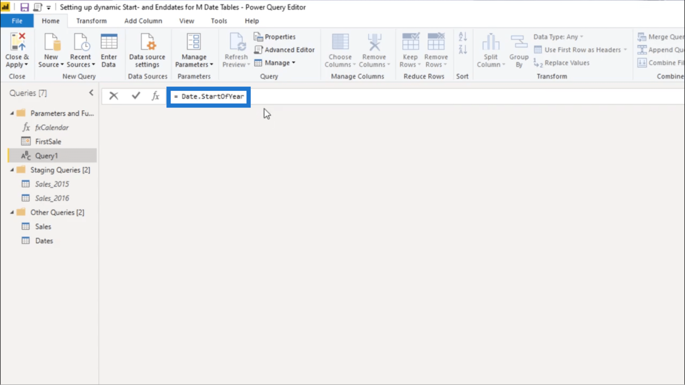Click the Choose Columns icon

pyautogui.click(x=340, y=42)
